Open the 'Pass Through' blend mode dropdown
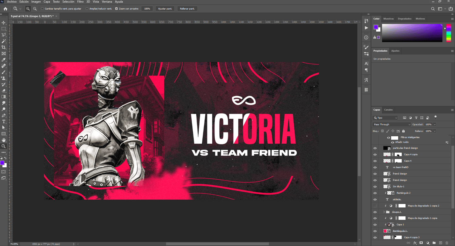This screenshot has height=246, width=455. [x=392, y=125]
